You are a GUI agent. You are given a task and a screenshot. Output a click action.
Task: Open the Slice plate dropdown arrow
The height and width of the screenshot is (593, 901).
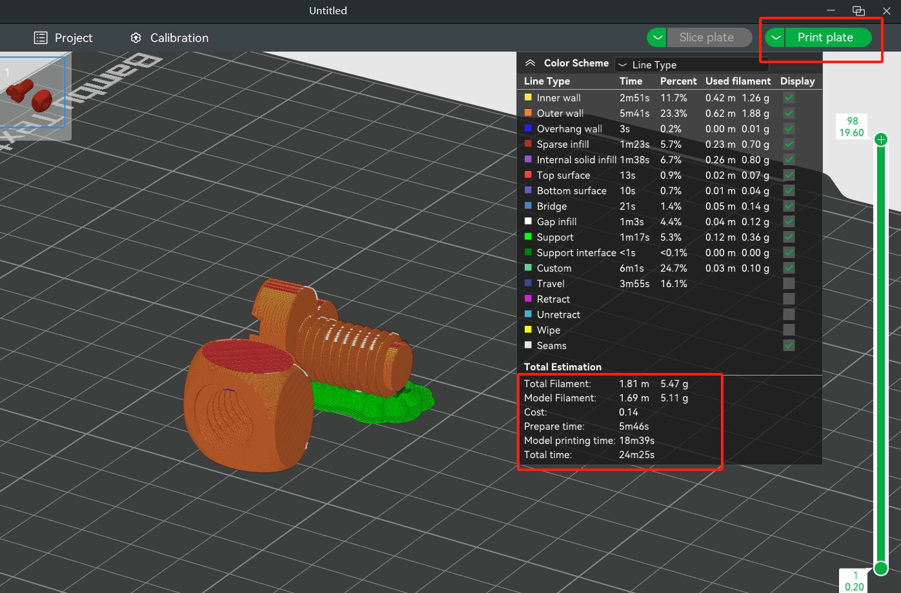click(657, 37)
